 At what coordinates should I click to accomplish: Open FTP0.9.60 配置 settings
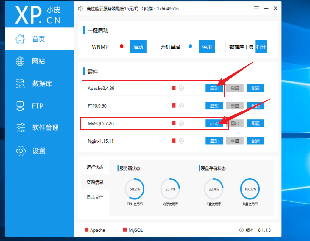pyautogui.click(x=256, y=106)
